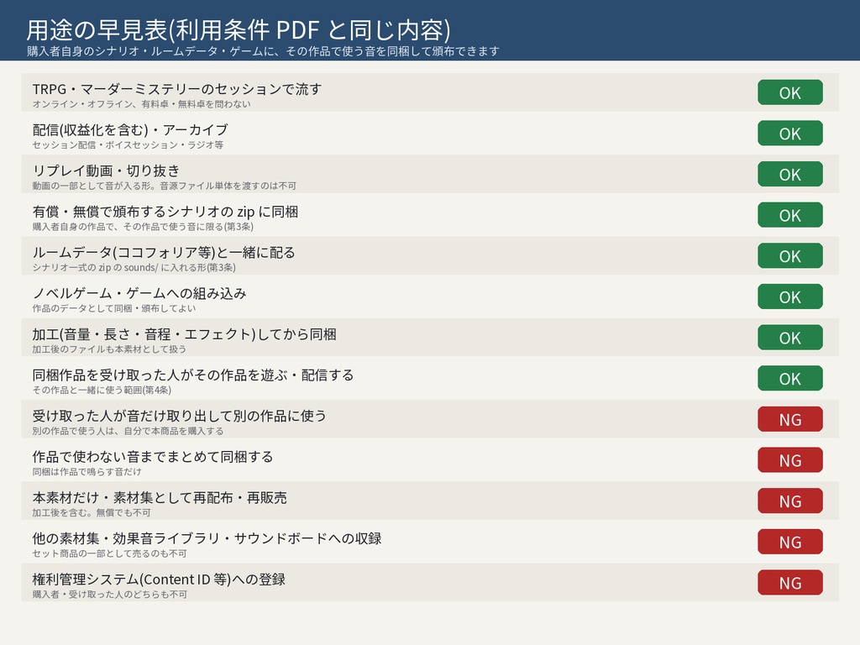
Task: Click the NG badge for the サウンドボードへの収録 row
Action: coord(789,542)
